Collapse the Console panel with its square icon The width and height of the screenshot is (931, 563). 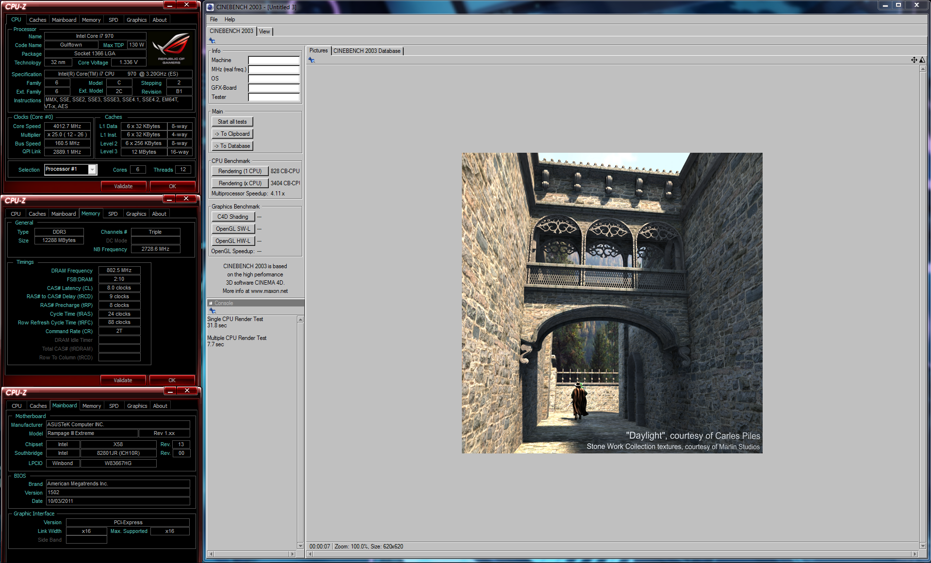pyautogui.click(x=211, y=303)
